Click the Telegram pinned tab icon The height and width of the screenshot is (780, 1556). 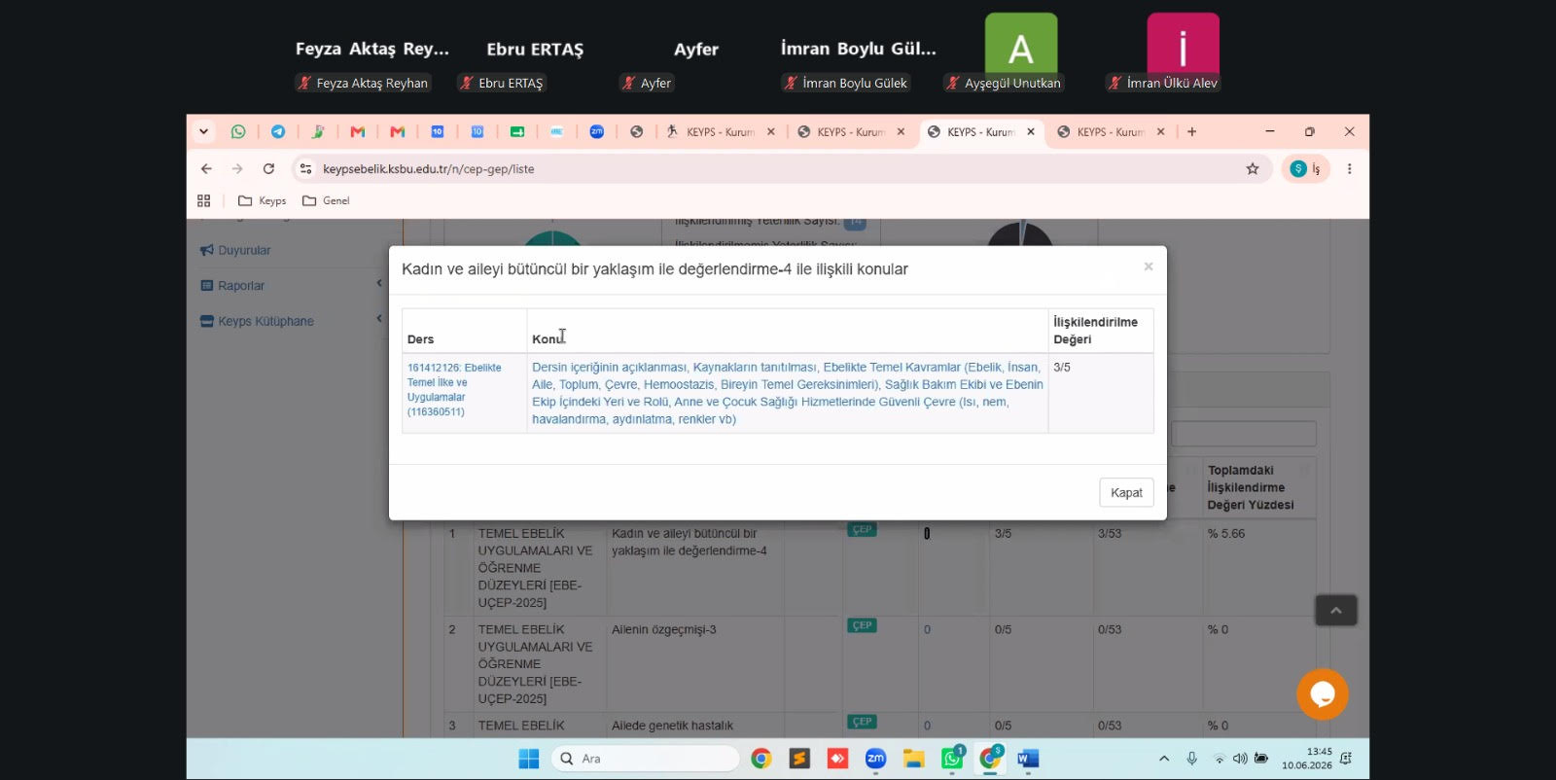278,131
